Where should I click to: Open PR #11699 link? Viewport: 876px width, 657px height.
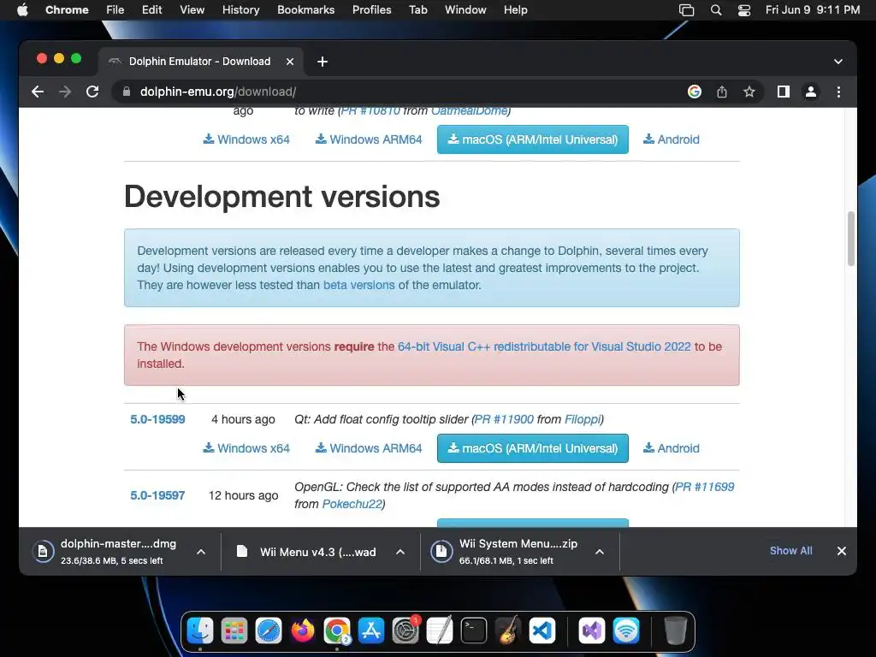click(705, 487)
